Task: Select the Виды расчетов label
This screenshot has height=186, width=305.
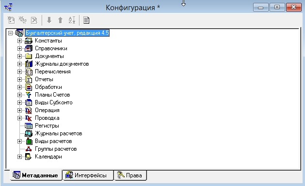Action: 53,141
